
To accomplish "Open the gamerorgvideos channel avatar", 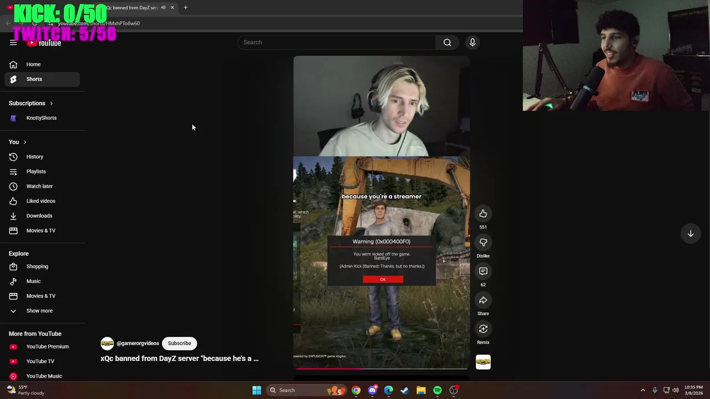I will (107, 344).
